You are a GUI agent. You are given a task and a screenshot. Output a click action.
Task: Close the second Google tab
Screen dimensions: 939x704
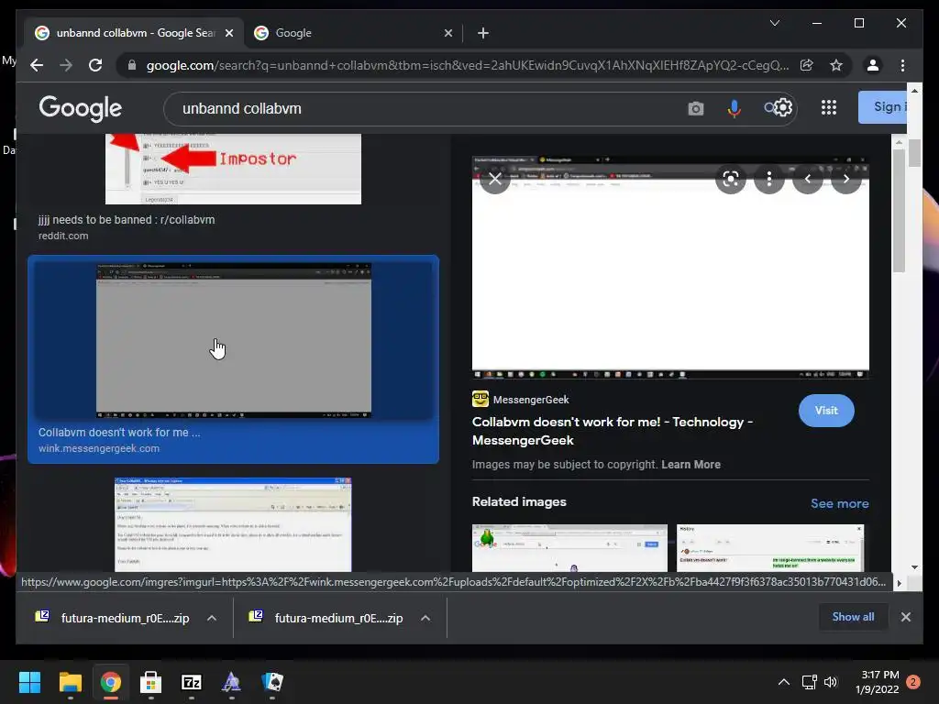448,33
